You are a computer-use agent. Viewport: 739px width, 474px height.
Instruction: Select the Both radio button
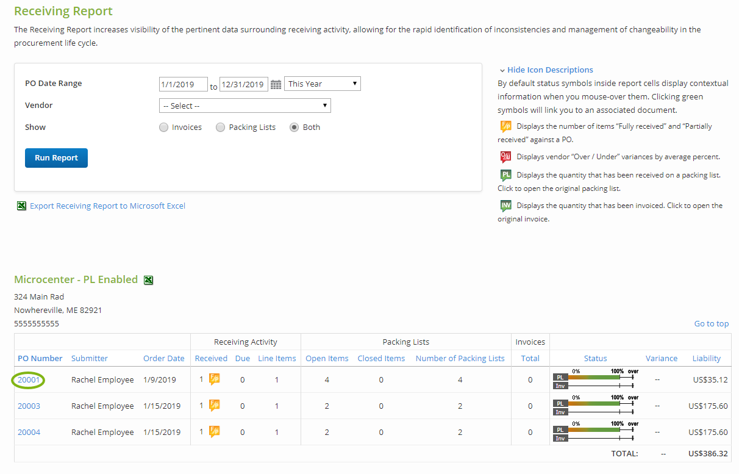pos(295,127)
